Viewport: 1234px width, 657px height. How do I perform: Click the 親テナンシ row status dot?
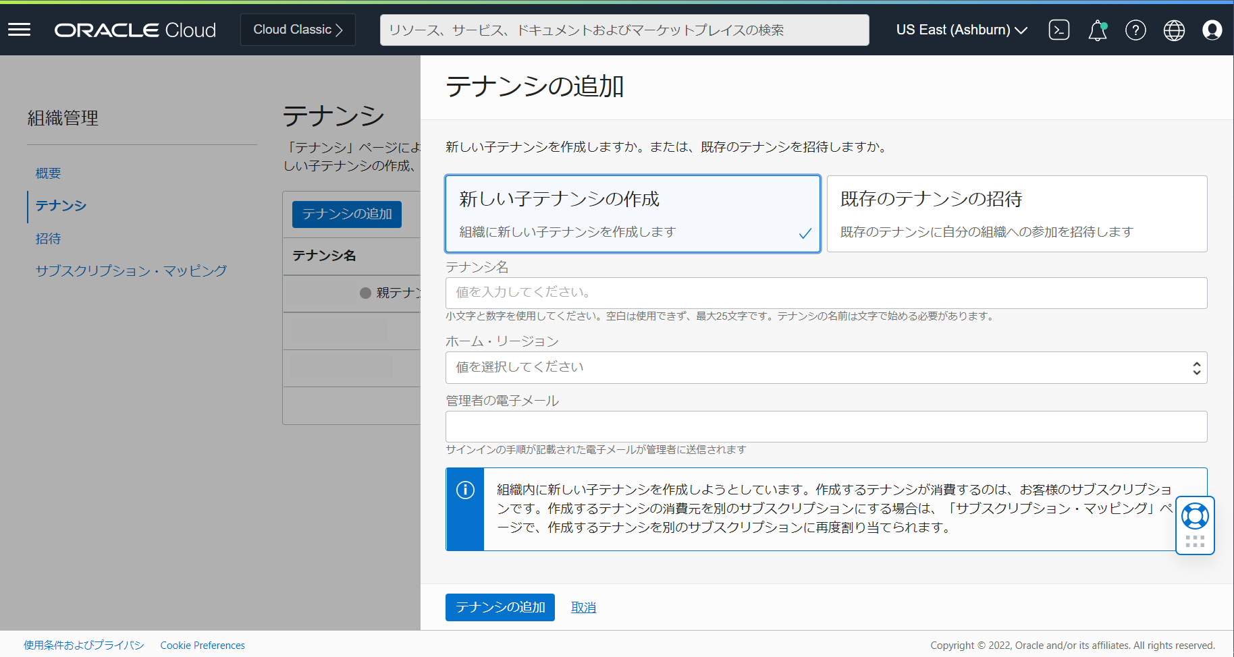click(365, 293)
